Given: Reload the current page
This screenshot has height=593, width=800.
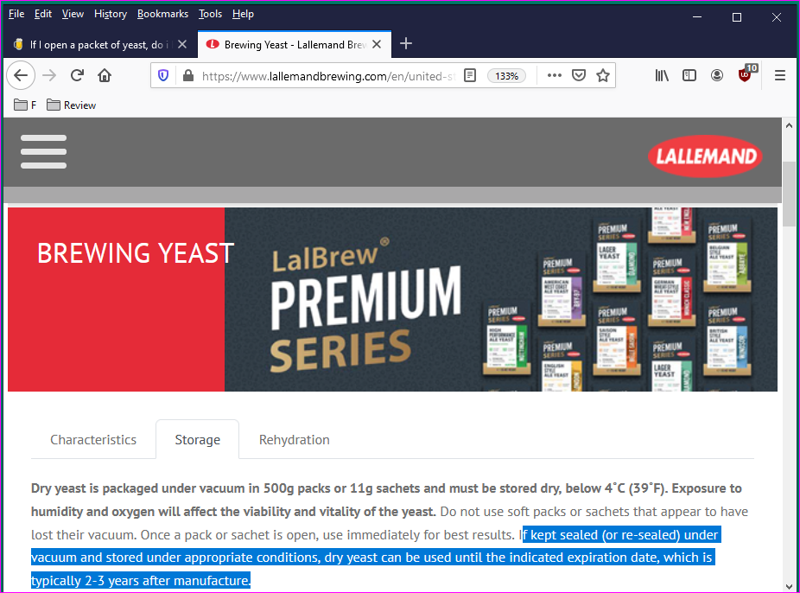Looking at the screenshot, I should [x=77, y=75].
